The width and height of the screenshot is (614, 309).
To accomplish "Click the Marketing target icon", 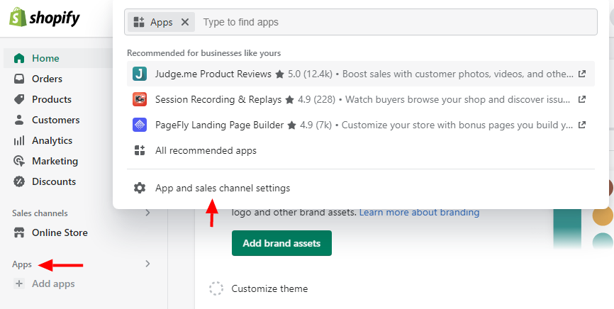I will [x=19, y=161].
